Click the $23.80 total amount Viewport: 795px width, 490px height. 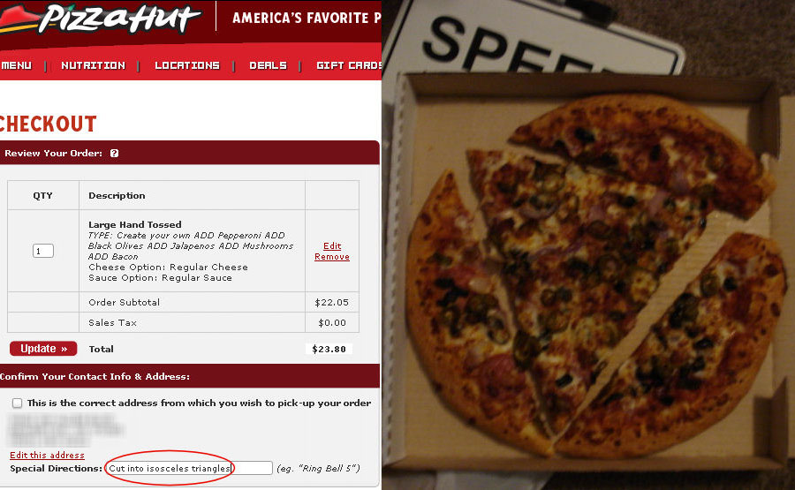coord(329,349)
